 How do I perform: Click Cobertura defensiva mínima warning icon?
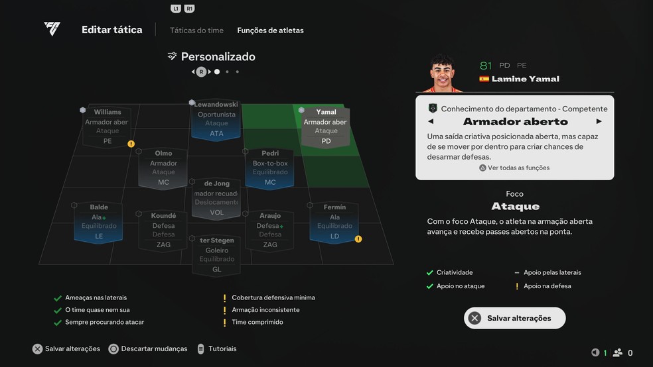(224, 298)
